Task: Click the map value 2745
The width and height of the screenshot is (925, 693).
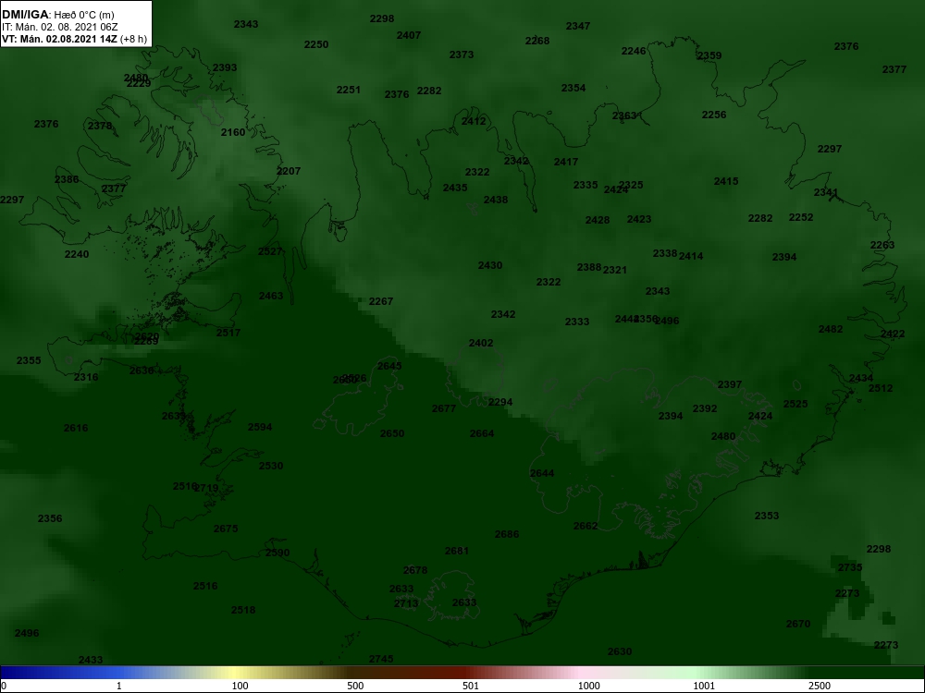Action: (381, 660)
